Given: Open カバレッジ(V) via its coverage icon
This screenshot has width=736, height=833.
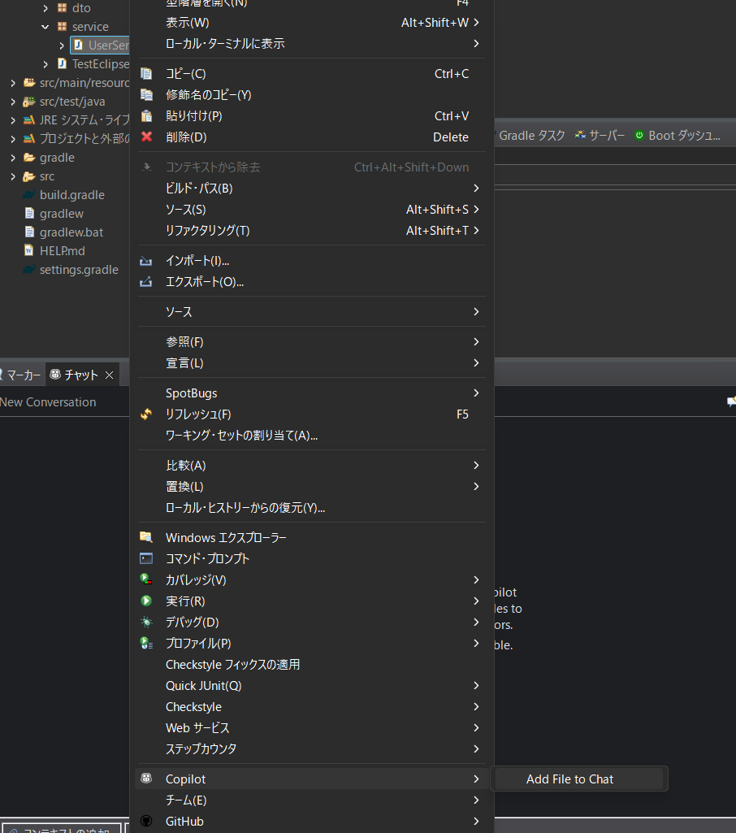Looking at the screenshot, I should coord(148,579).
